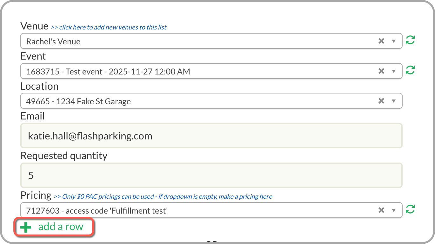Click the Email label
Image resolution: width=435 pixels, height=244 pixels.
33,116
